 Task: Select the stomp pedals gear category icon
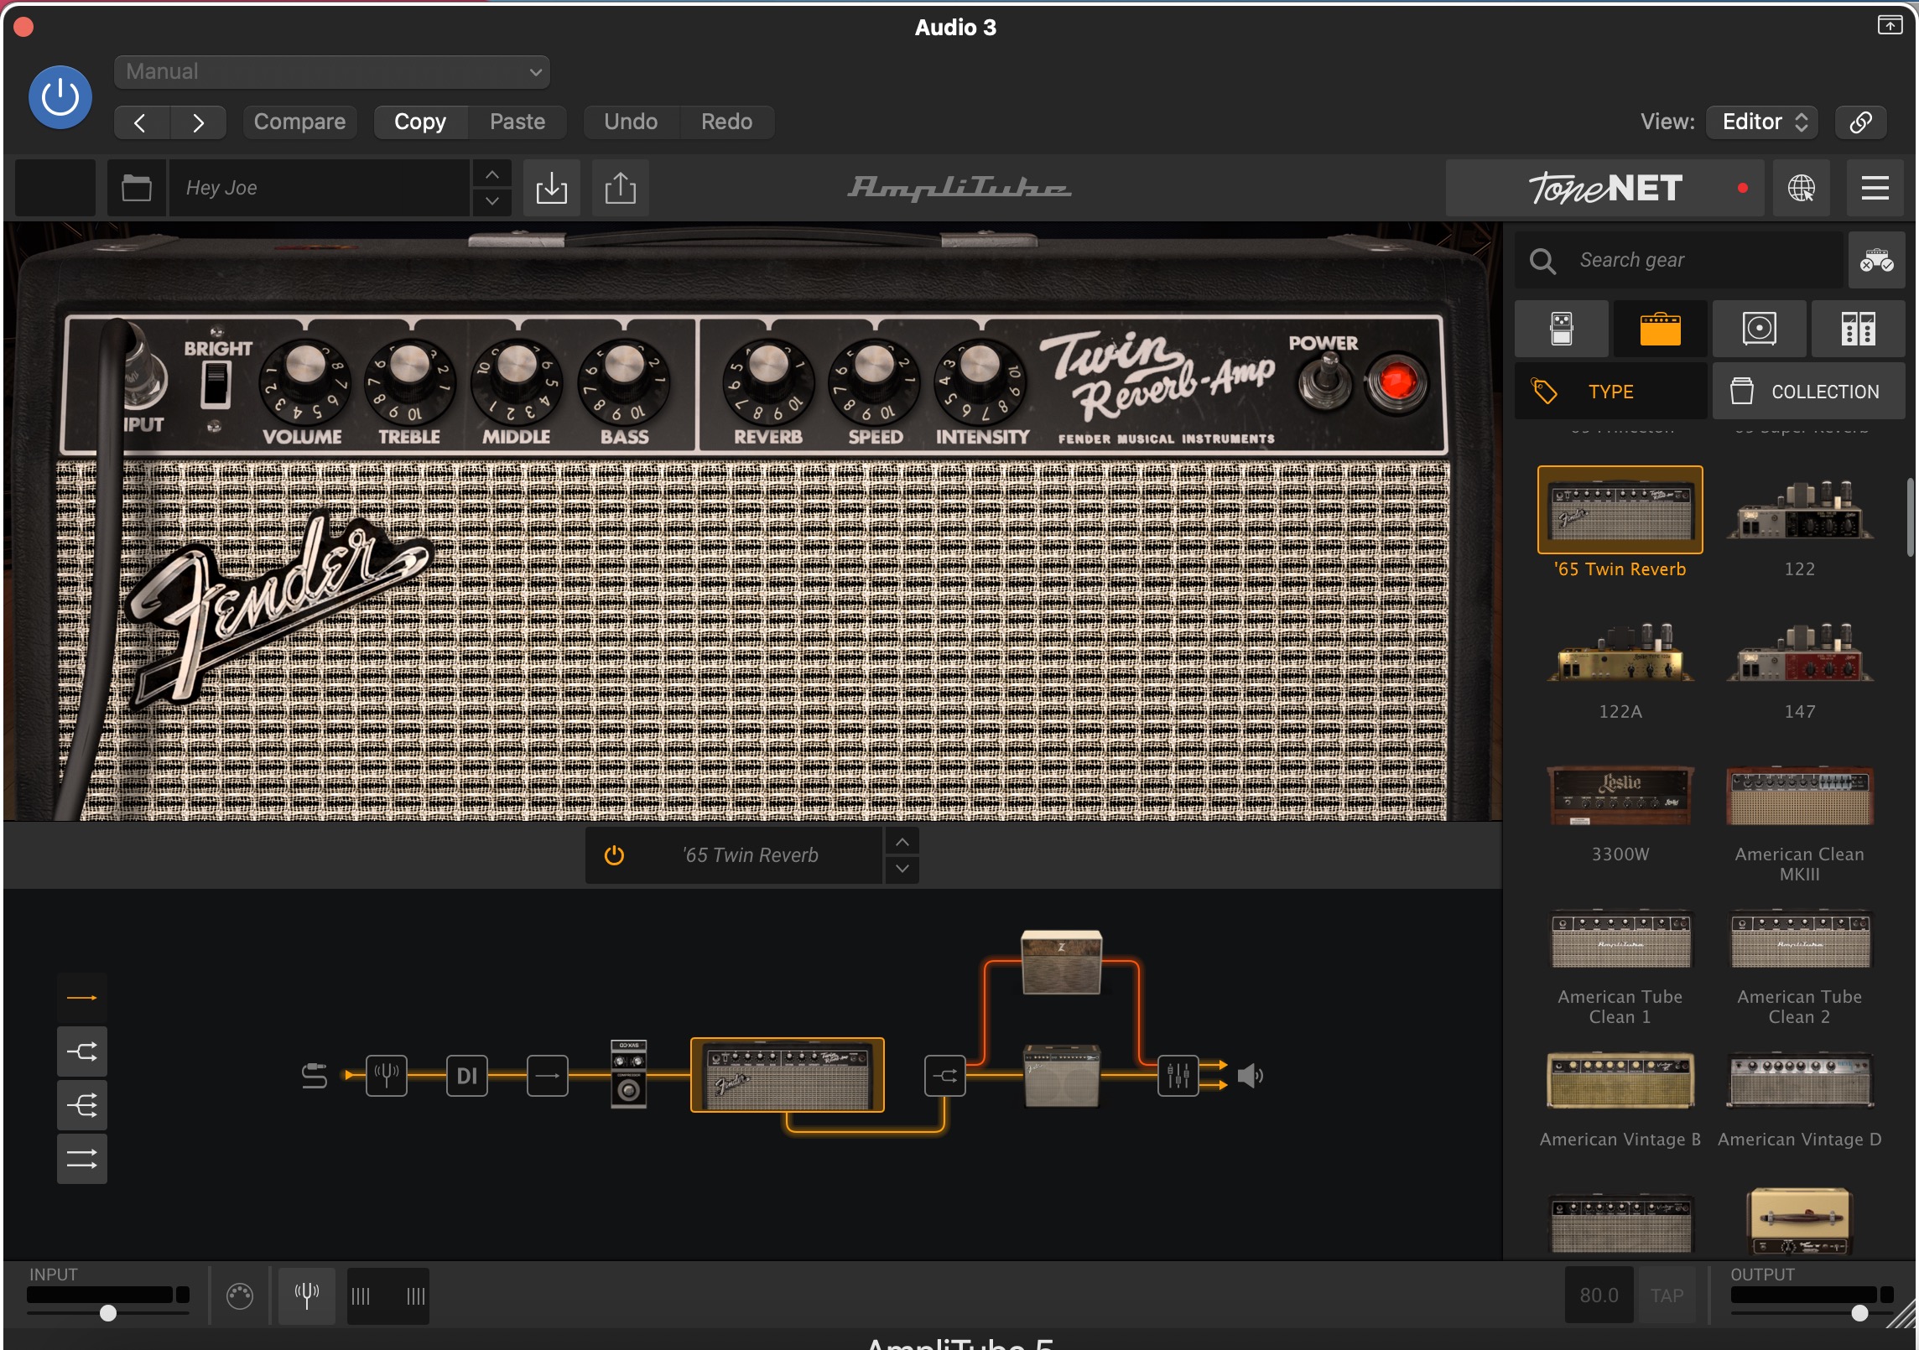(x=1561, y=329)
